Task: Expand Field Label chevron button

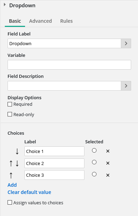Action: pos(126,43)
